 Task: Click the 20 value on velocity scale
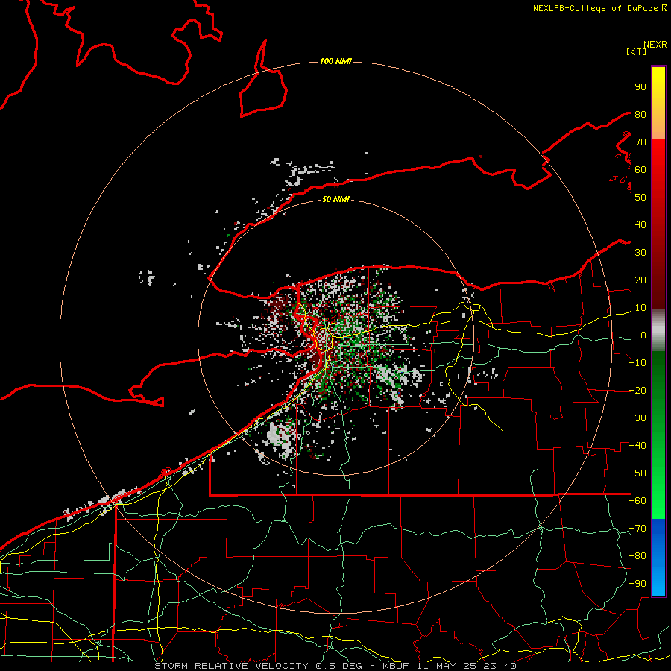pos(640,280)
